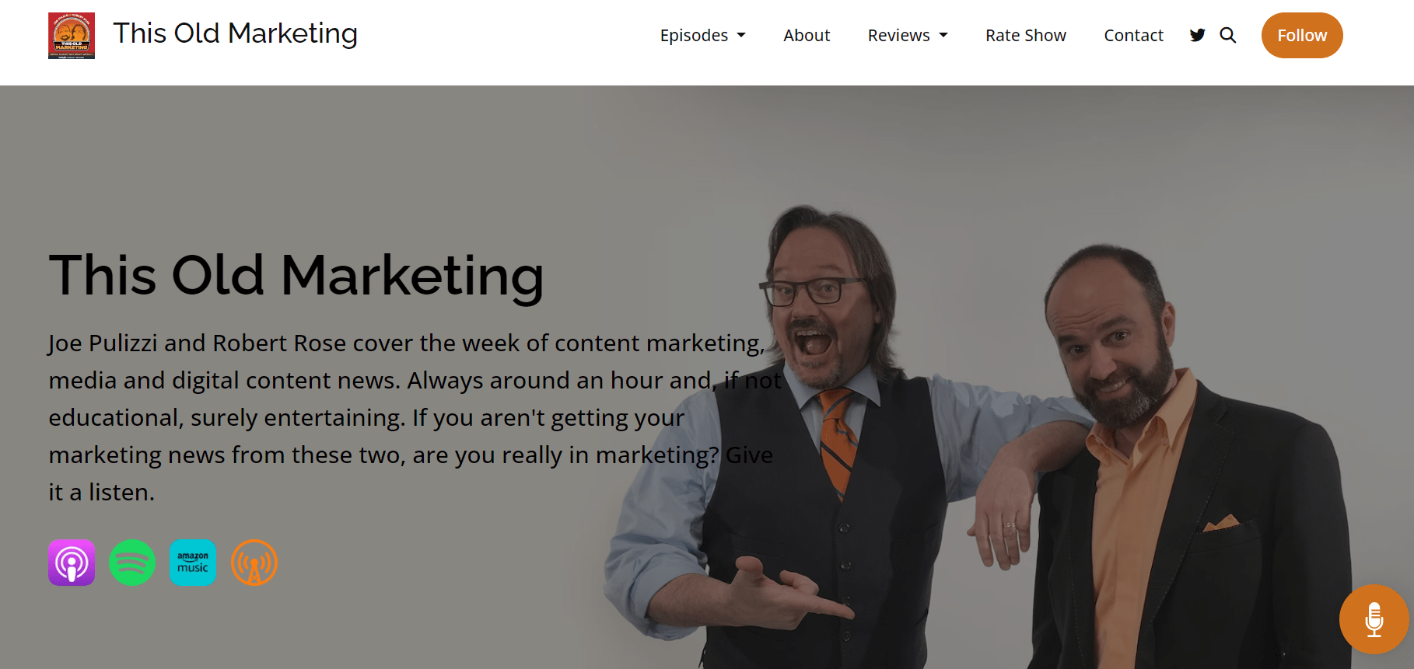This screenshot has width=1414, height=669.
Task: Expand the Reviews dropdown menu
Action: (908, 35)
